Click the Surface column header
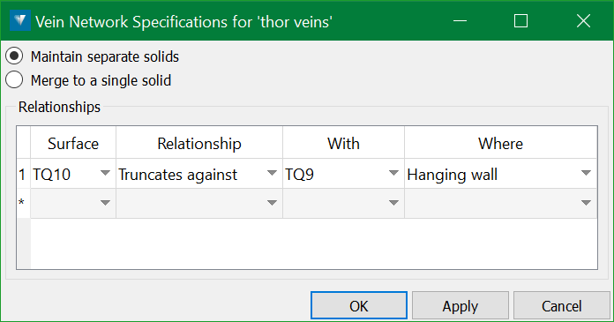This screenshot has height=322, width=614. pyautogui.click(x=73, y=143)
